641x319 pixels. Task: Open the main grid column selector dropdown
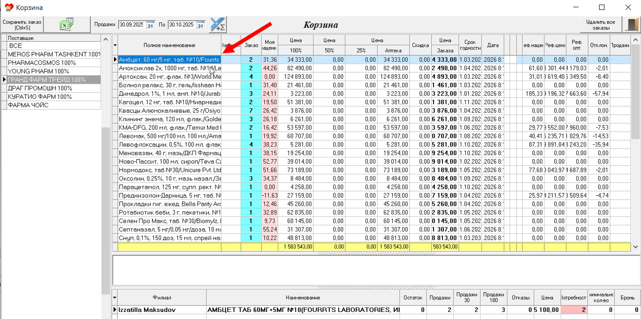[x=115, y=45]
